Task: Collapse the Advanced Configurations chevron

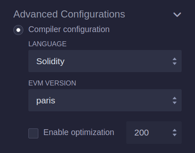Action: click(177, 15)
